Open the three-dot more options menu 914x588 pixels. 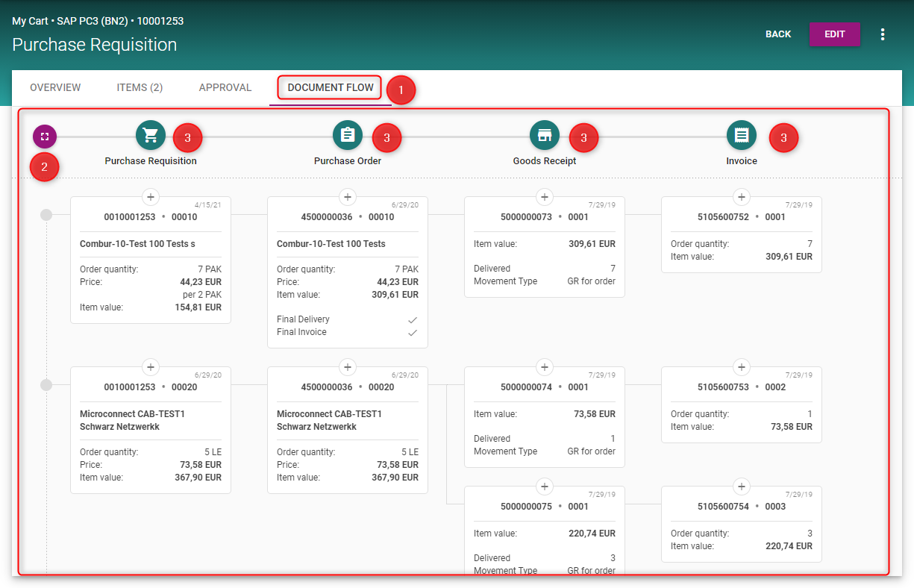point(883,34)
